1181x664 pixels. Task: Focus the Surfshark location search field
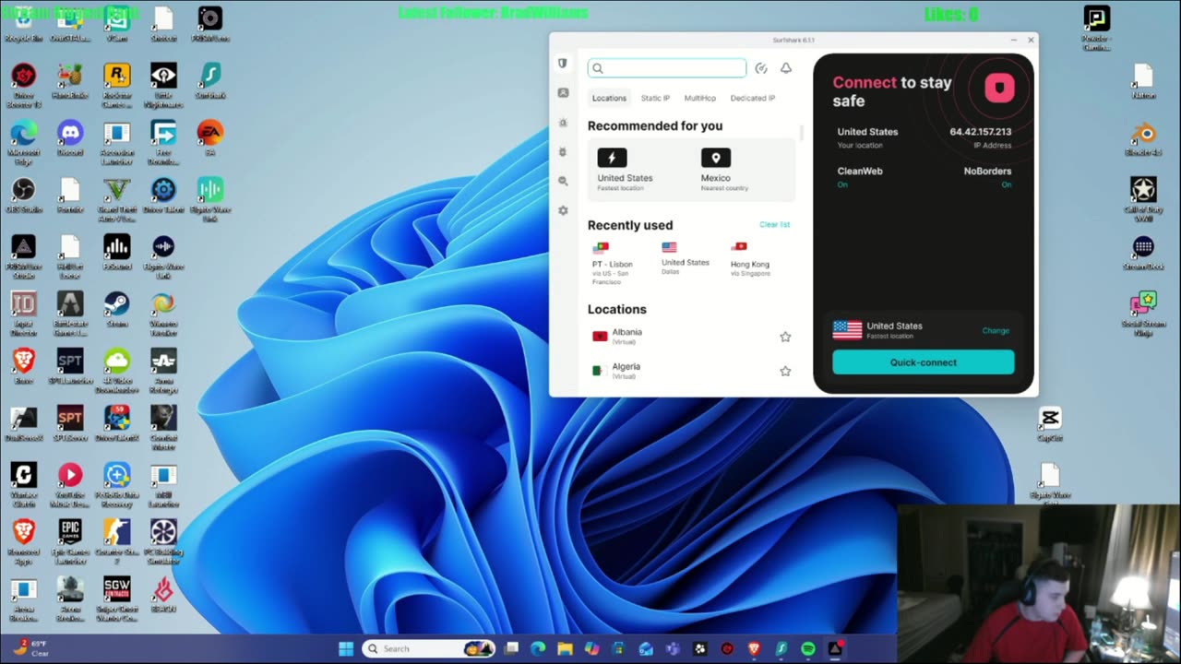click(667, 68)
